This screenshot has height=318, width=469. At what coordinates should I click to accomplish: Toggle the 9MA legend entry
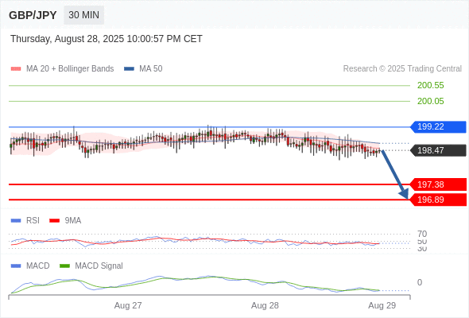[65, 221]
